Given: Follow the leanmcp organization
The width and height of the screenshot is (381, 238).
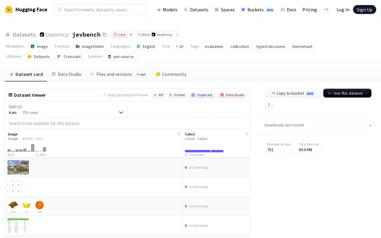Looking at the screenshot, I should click(155, 35).
